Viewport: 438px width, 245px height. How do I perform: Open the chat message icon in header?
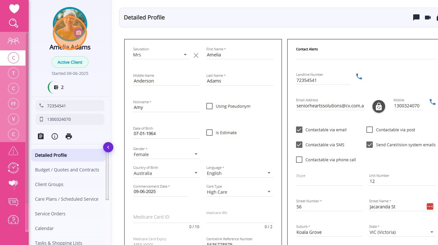[416, 18]
